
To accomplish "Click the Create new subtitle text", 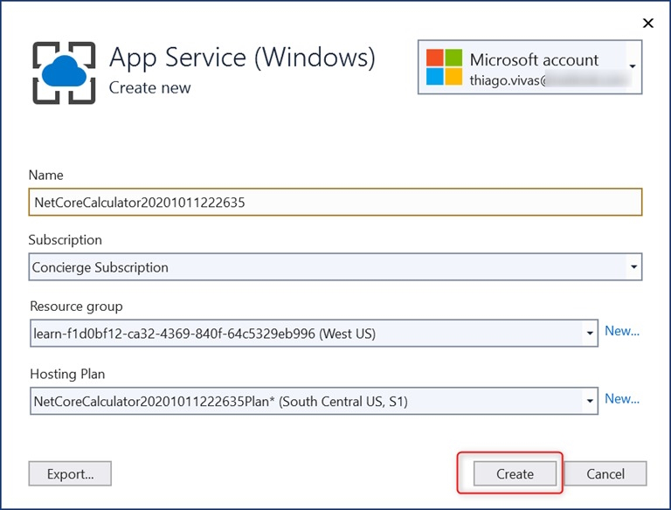I will [149, 87].
